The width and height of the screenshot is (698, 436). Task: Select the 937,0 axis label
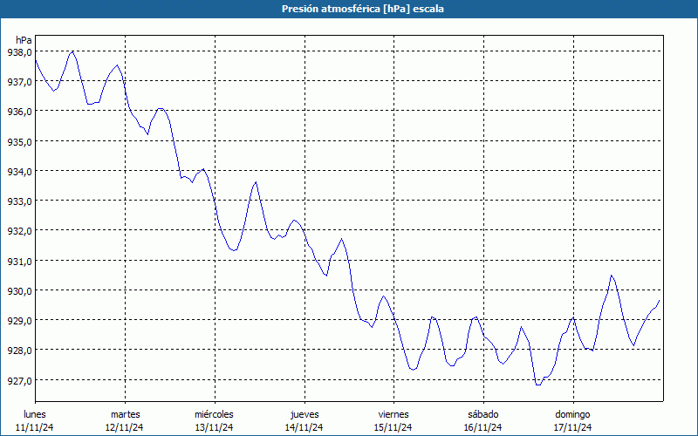pos(19,82)
